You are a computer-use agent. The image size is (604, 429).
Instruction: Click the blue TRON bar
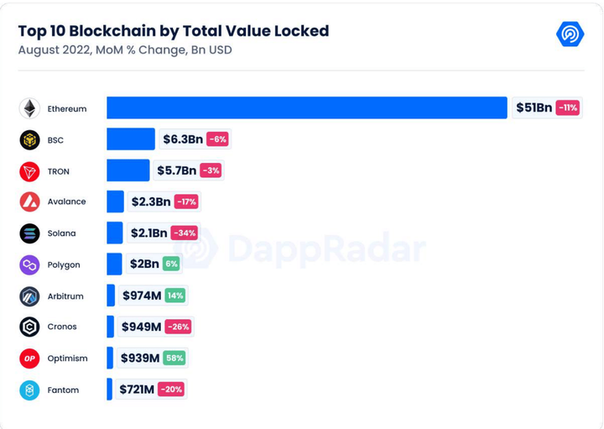(x=128, y=170)
